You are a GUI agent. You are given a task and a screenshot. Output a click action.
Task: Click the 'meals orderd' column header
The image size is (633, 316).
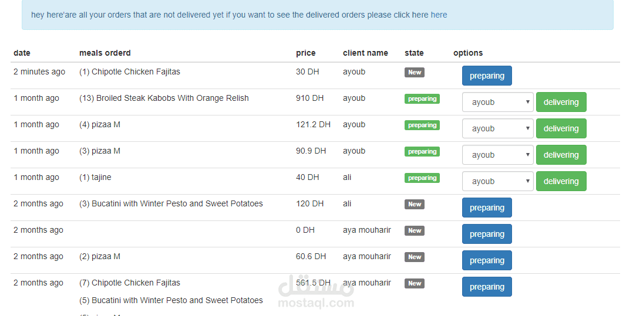[105, 53]
